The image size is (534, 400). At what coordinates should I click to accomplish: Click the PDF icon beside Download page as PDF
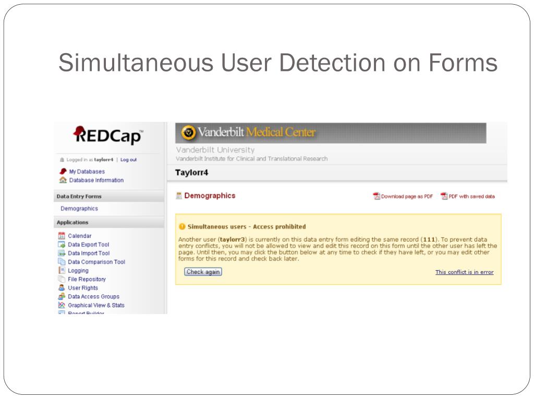(377, 196)
